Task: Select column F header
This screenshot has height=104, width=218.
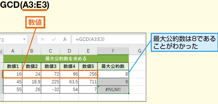Action: 113,51
